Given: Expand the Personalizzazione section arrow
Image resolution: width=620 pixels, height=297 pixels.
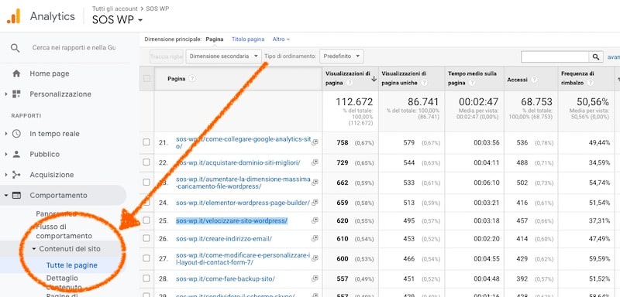Looking at the screenshot, I should pos(6,94).
